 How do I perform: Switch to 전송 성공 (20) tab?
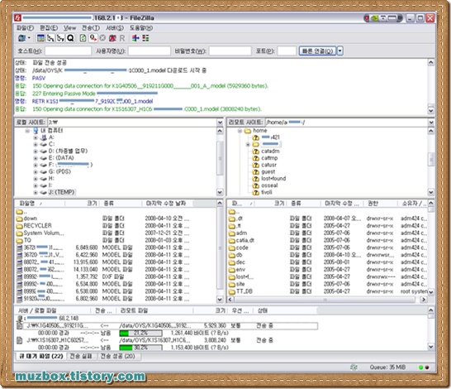coord(118,357)
